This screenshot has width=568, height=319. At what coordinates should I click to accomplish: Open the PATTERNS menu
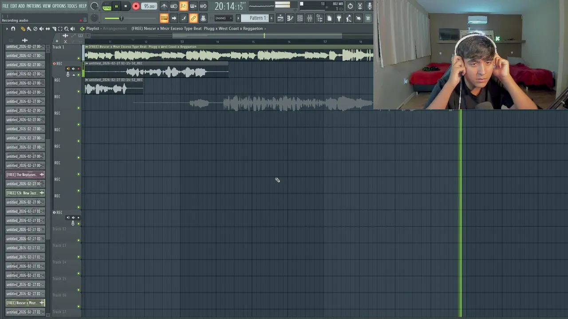34,6
